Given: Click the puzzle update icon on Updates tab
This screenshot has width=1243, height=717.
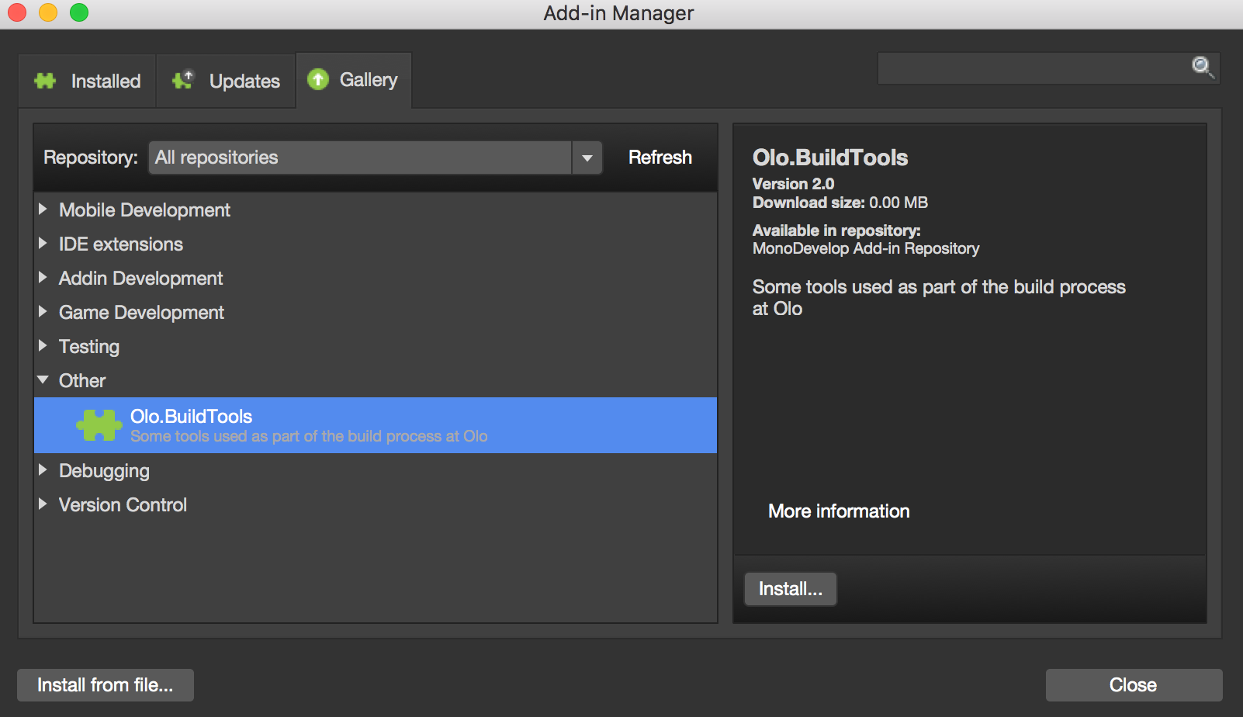Looking at the screenshot, I should 183,80.
